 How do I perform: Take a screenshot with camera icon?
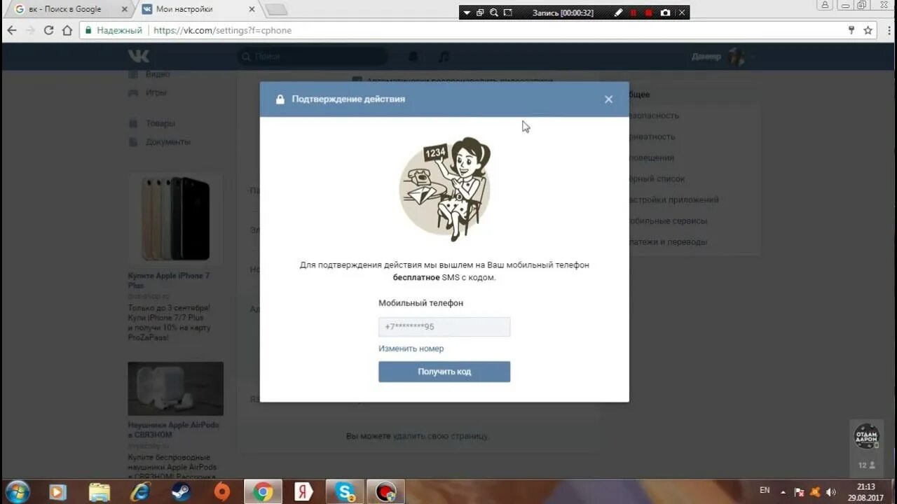pyautogui.click(x=665, y=13)
